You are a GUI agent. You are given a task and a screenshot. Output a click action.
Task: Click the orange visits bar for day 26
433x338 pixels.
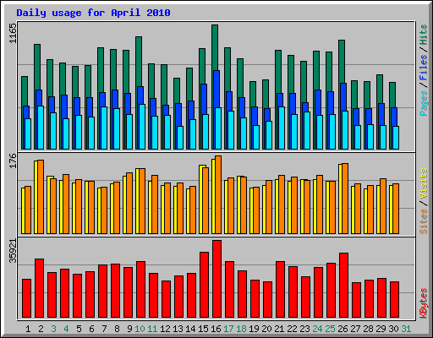(x=345, y=199)
